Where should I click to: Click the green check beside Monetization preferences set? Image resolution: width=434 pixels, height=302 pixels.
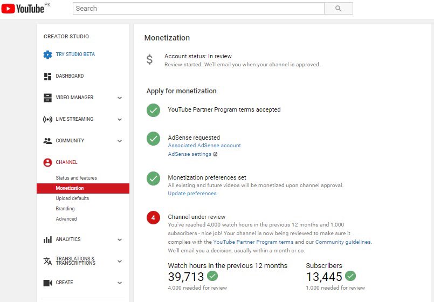(x=153, y=179)
